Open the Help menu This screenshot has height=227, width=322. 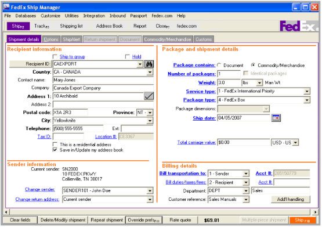[181, 16]
